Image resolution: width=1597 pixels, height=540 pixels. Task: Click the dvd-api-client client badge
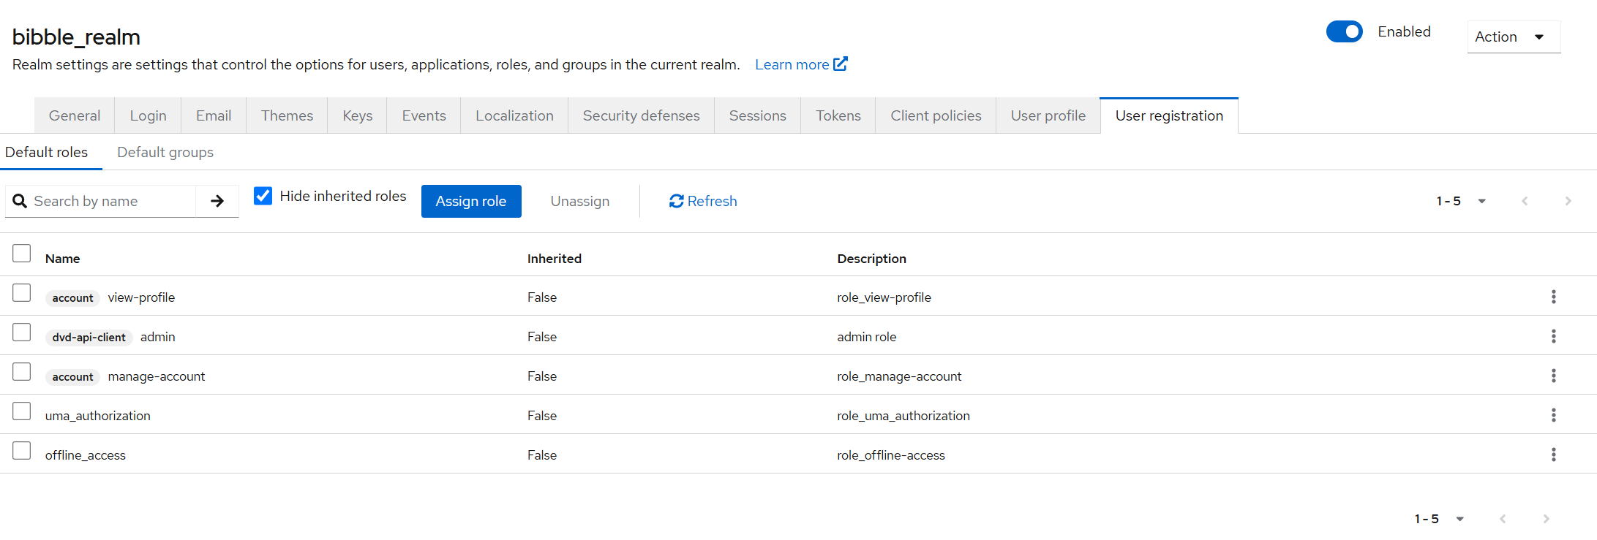click(89, 337)
